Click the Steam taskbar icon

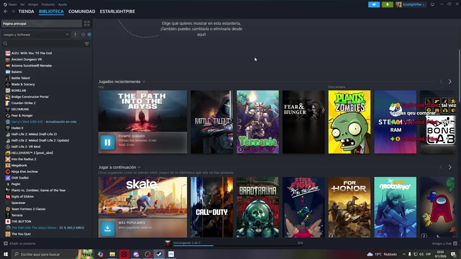159,254
